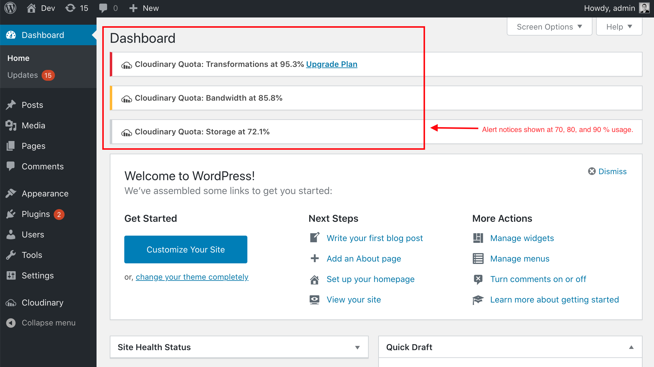Click the Tools wrench icon in sidebar
654x367 pixels.
click(11, 255)
